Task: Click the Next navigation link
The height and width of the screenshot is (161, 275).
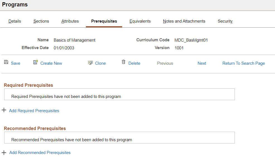Action: 202,63
